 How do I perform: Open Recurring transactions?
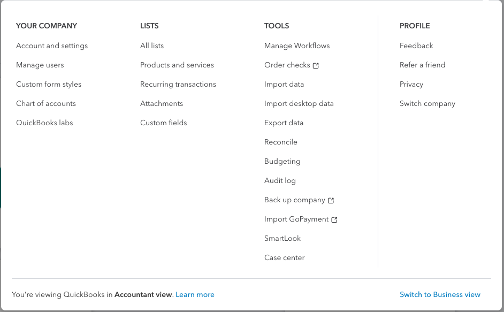coord(178,85)
